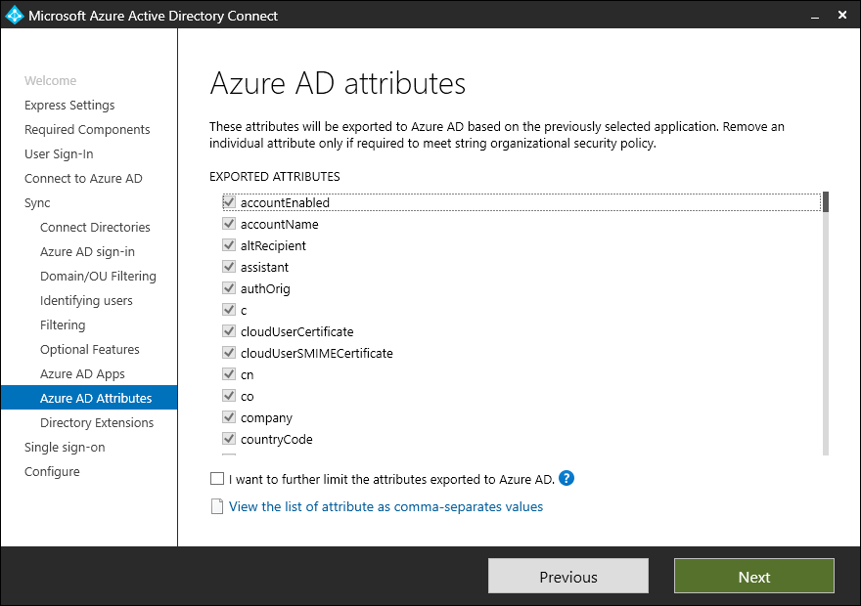Open the Sync section in sidebar

click(x=37, y=203)
